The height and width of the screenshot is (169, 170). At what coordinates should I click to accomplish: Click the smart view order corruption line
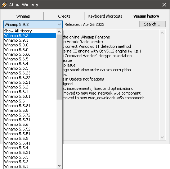tap(97, 70)
